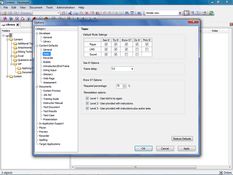Image resolution: width=233 pixels, height=175 pixels.
Task: Open the Edit menu
Action: (14, 7)
